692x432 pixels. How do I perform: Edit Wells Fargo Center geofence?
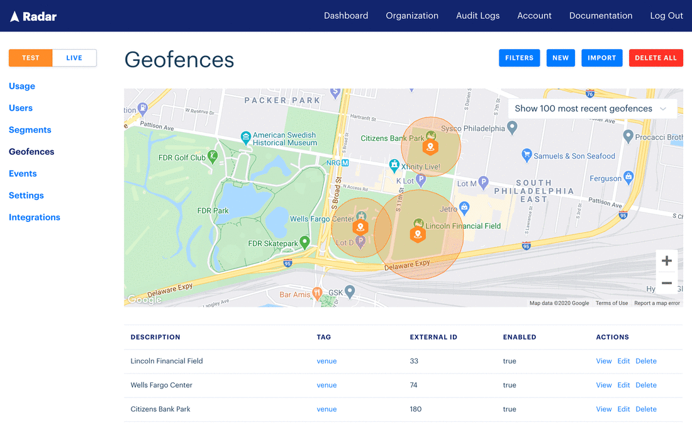coord(623,385)
